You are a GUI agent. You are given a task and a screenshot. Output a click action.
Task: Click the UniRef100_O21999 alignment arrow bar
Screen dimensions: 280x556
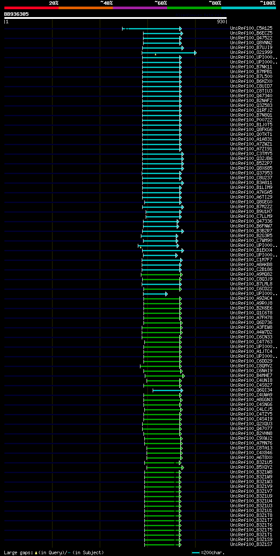(169, 53)
